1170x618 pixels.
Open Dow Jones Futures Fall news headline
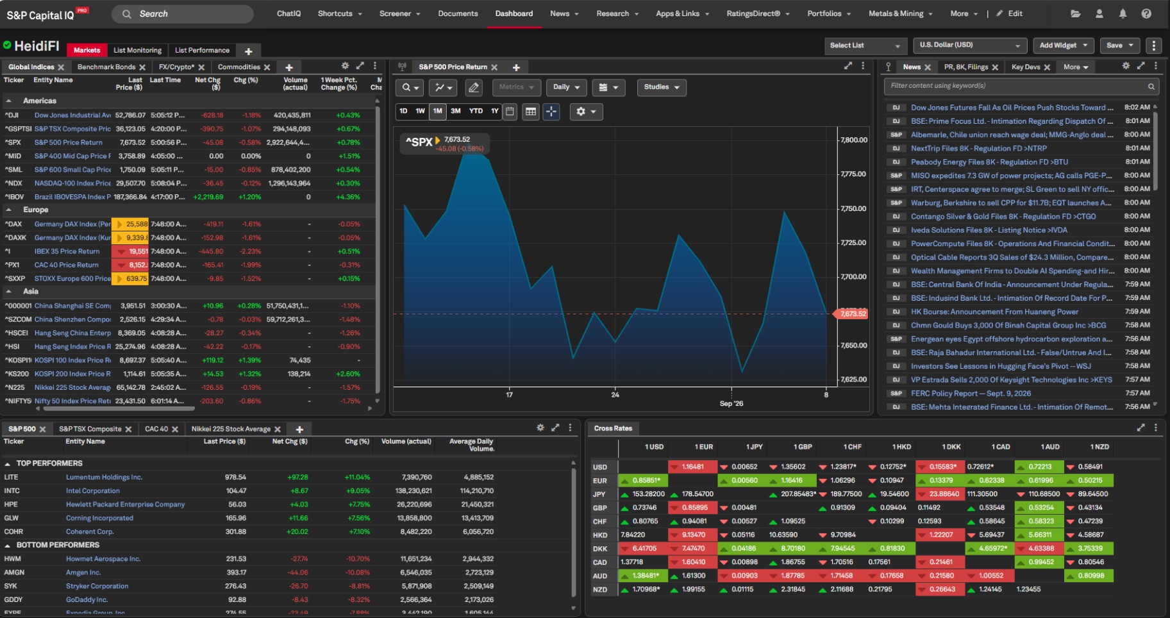pos(1012,108)
